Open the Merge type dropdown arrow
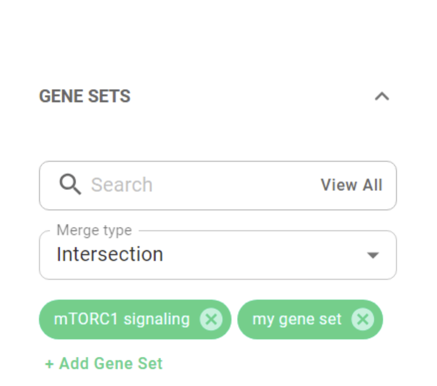This screenshot has width=437, height=386. 373,255
